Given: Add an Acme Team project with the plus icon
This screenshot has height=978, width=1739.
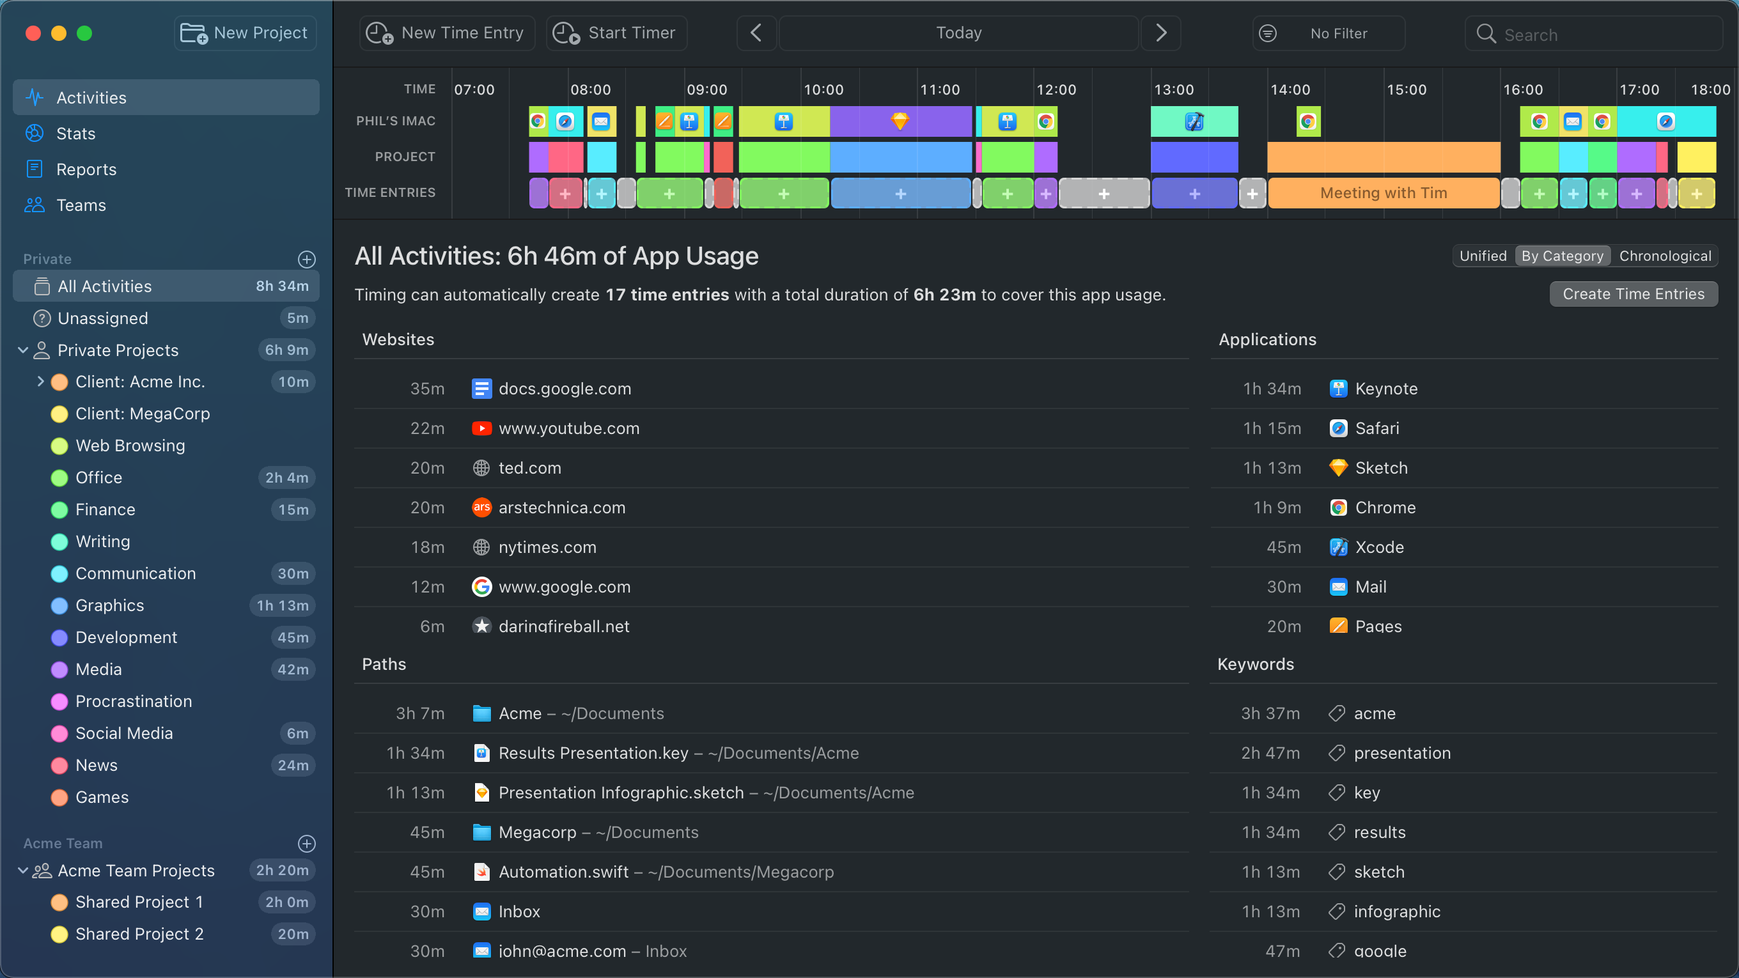Looking at the screenshot, I should tap(306, 844).
